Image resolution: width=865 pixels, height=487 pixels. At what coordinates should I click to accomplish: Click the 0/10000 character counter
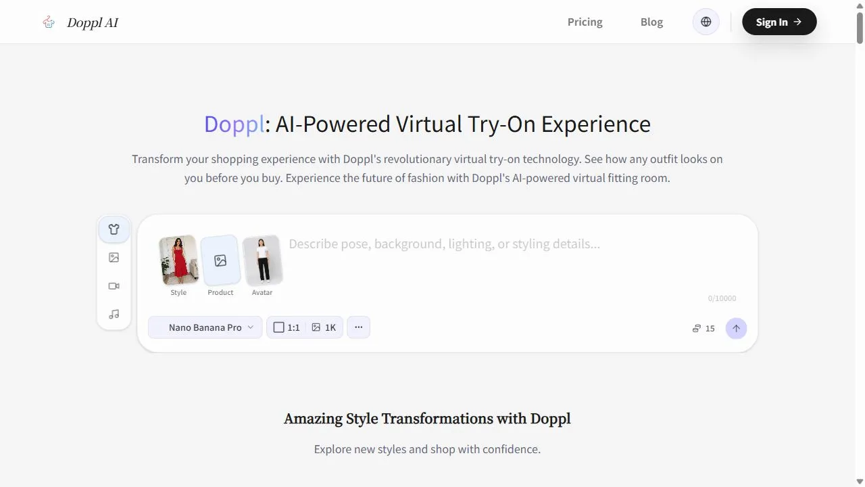click(x=722, y=298)
